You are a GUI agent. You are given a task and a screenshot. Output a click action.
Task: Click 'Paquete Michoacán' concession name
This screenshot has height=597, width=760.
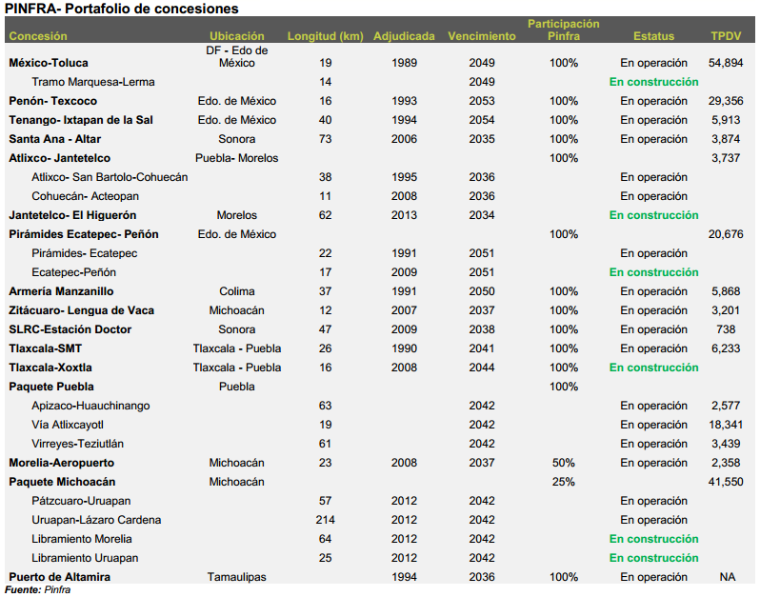click(x=62, y=482)
